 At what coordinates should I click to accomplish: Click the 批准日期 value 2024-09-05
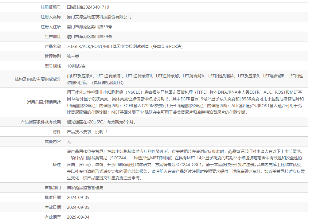pyautogui.click(x=78, y=197)
